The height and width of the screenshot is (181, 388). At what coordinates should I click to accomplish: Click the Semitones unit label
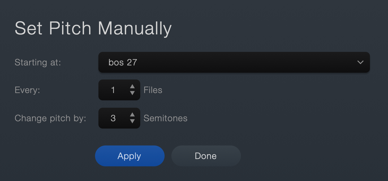pos(165,118)
